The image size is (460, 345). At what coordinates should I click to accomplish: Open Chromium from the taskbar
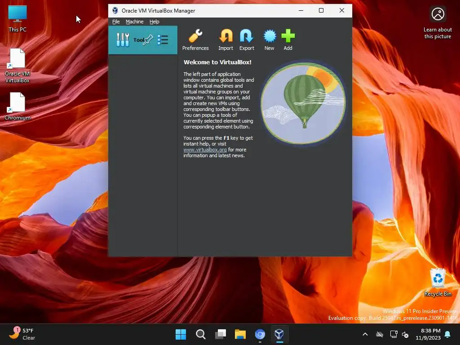point(260,334)
